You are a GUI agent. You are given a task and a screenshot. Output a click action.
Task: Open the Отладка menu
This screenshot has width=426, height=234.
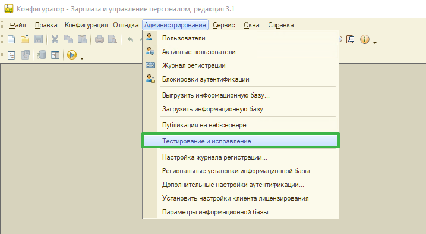126,25
